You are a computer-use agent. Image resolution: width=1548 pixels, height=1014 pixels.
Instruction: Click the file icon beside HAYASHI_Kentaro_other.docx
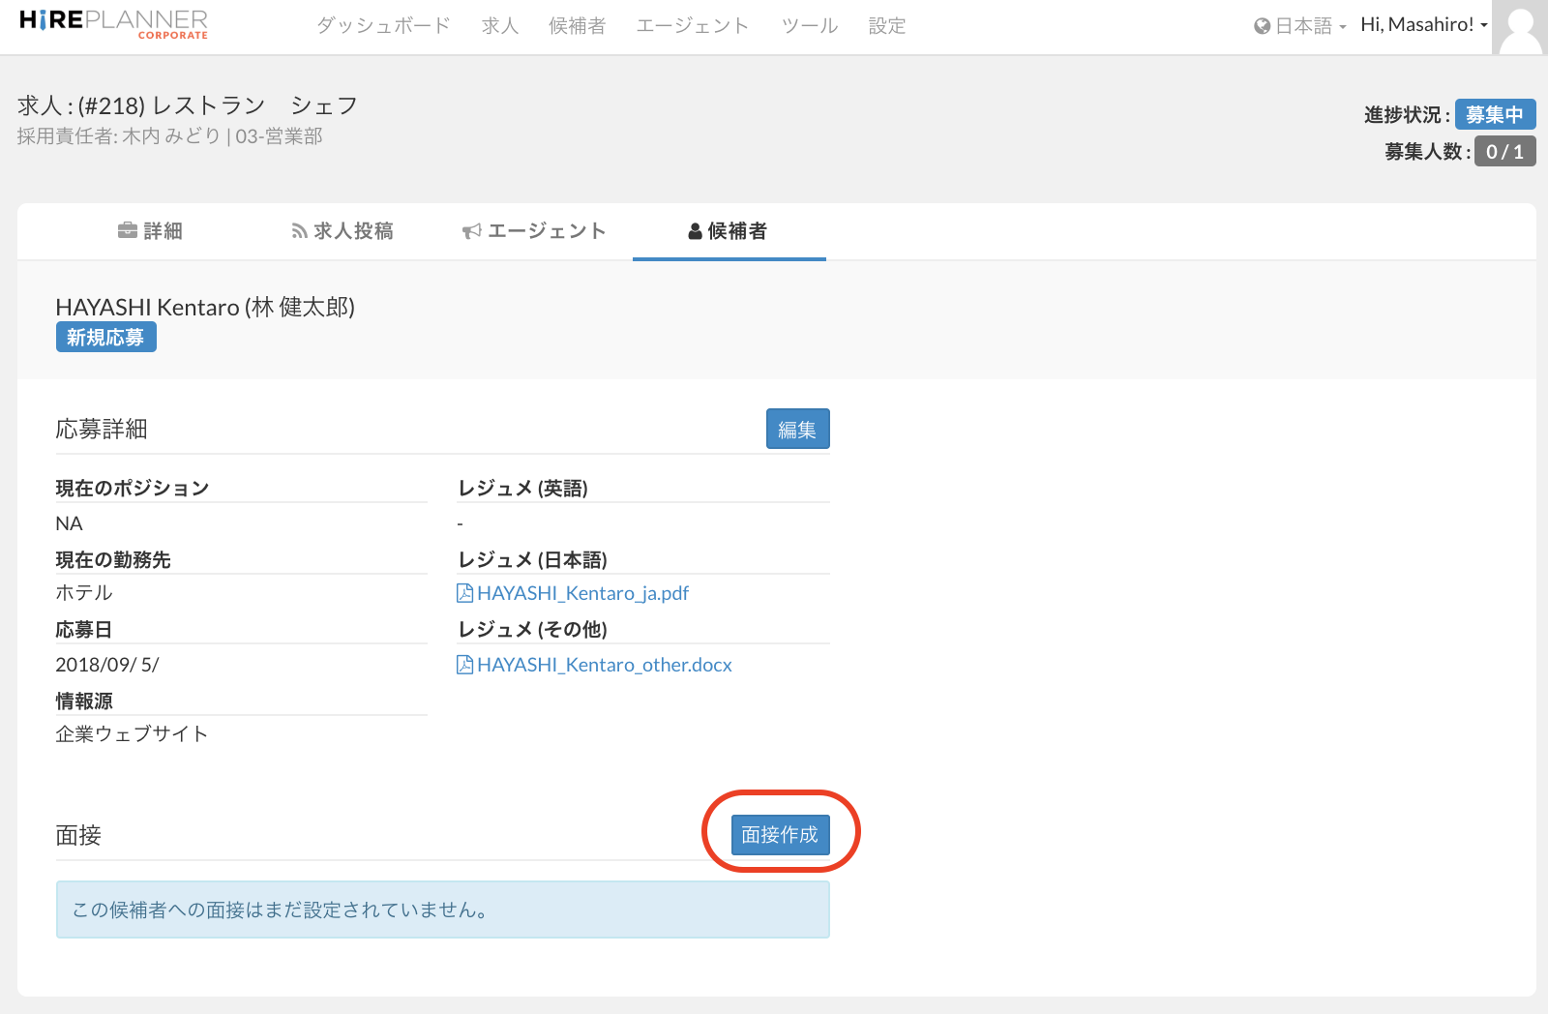click(464, 665)
